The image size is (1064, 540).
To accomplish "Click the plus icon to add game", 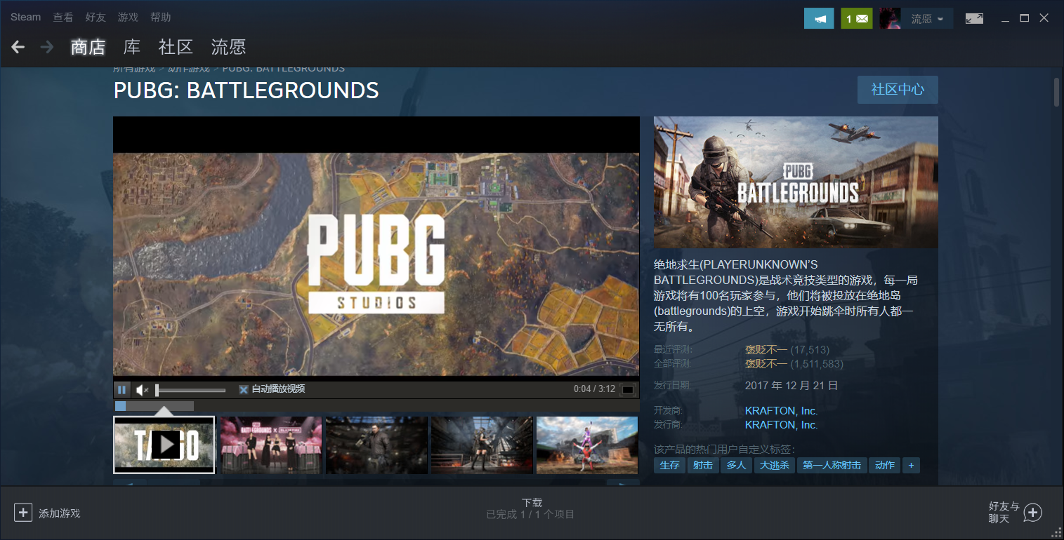I will tap(23, 513).
